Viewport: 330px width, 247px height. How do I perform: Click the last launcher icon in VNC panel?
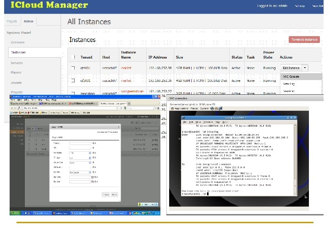220,108
